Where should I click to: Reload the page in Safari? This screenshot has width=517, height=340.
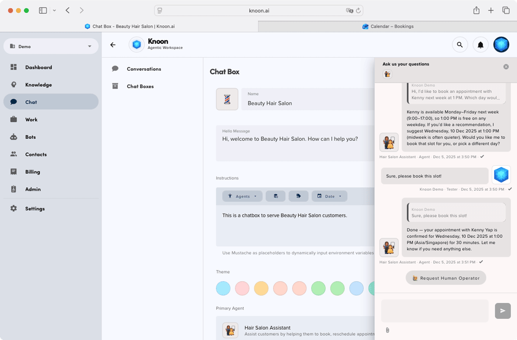pos(358,10)
